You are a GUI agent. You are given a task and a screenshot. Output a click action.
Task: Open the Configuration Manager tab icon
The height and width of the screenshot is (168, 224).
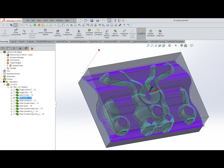click(x=14, y=48)
